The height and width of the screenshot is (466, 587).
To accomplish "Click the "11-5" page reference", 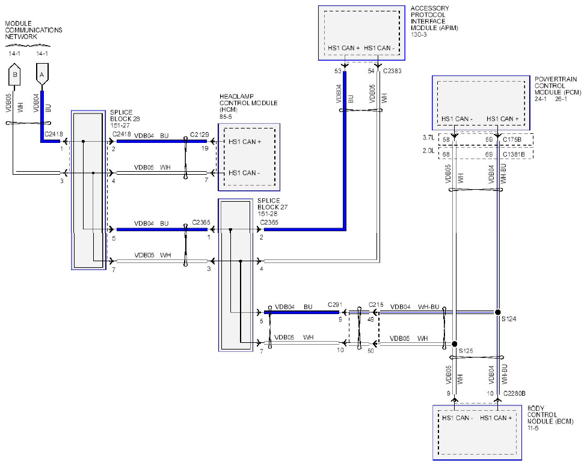I will 533,428.
